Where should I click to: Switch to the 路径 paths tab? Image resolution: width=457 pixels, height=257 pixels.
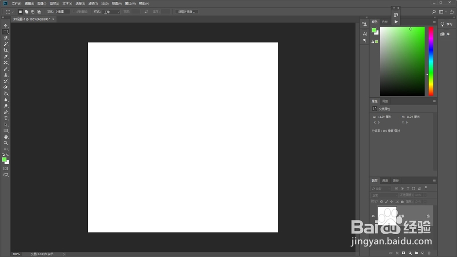395,180
